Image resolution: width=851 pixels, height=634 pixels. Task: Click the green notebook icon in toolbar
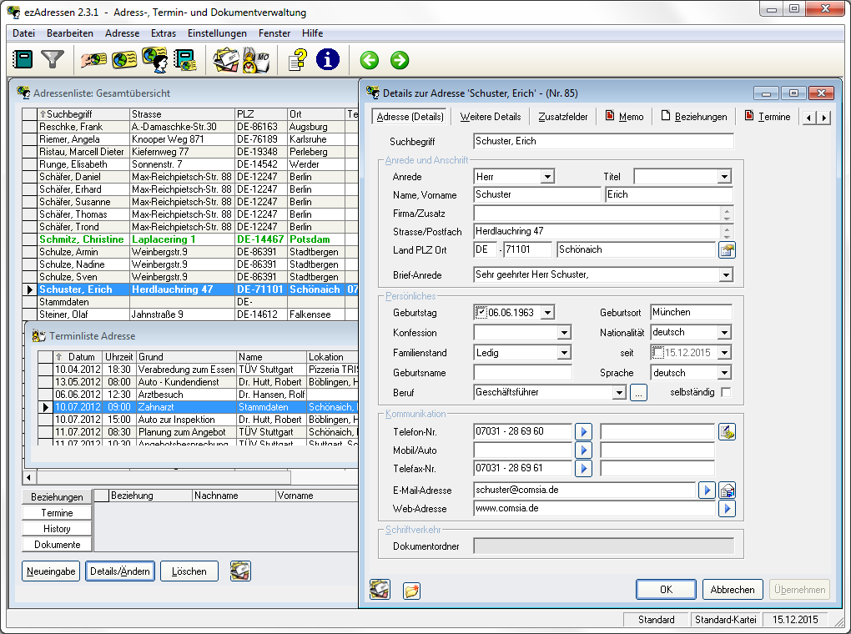pos(23,59)
